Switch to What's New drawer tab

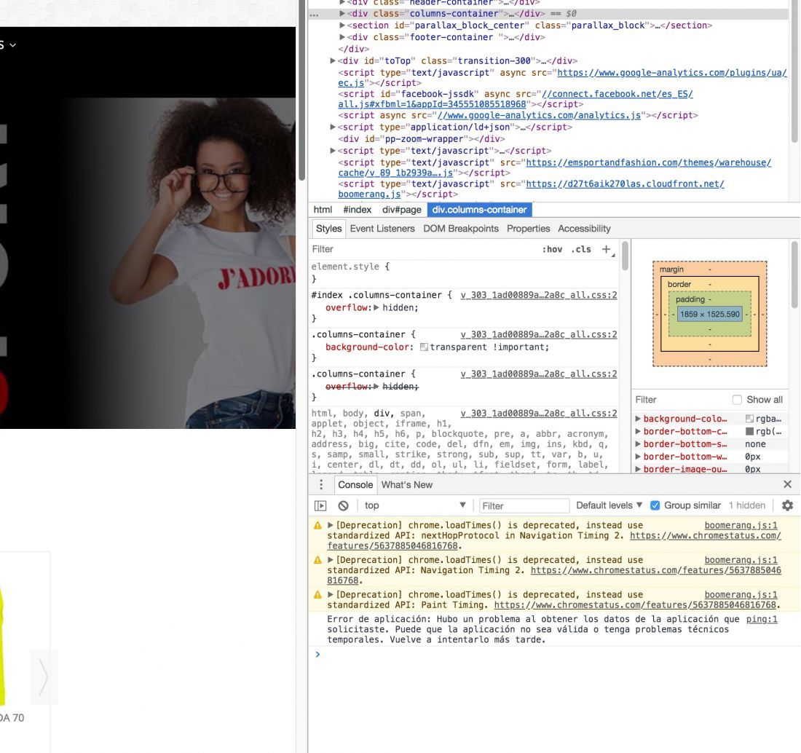tap(406, 485)
